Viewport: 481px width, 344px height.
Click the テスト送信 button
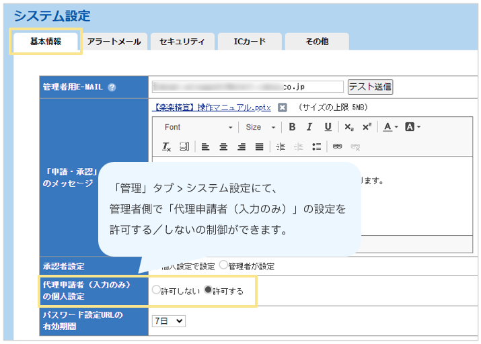(x=370, y=87)
